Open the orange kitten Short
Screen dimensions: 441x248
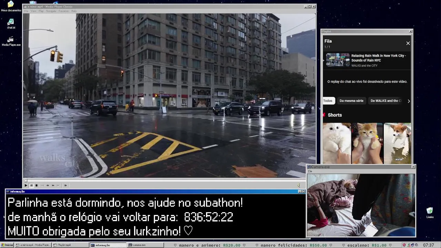pyautogui.click(x=367, y=143)
